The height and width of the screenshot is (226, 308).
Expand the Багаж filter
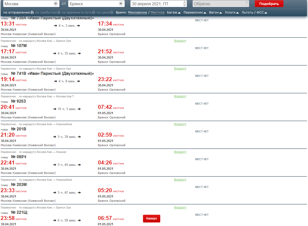[x=174, y=12]
